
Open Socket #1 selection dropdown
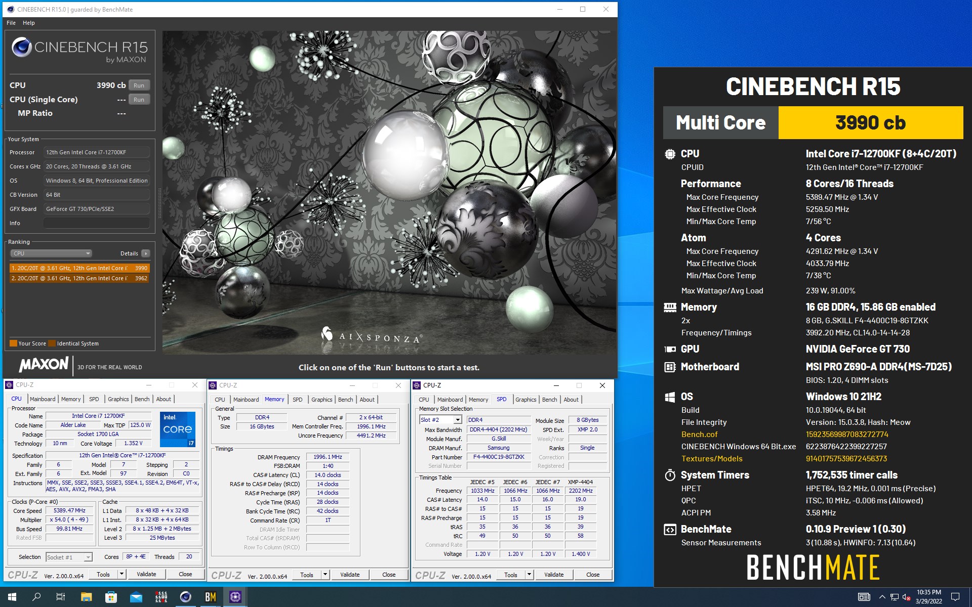pyautogui.click(x=69, y=557)
